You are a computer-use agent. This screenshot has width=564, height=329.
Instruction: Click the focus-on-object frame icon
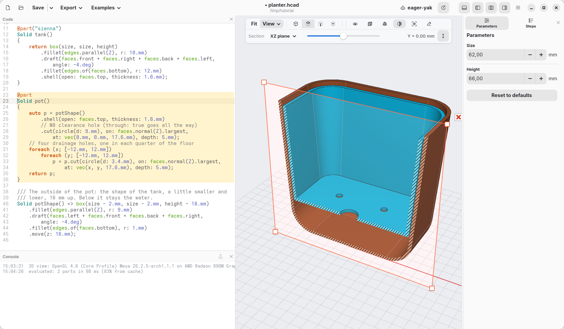414,24
